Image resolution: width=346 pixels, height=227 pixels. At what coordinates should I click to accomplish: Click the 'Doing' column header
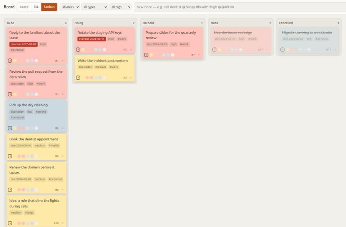[x=78, y=23]
